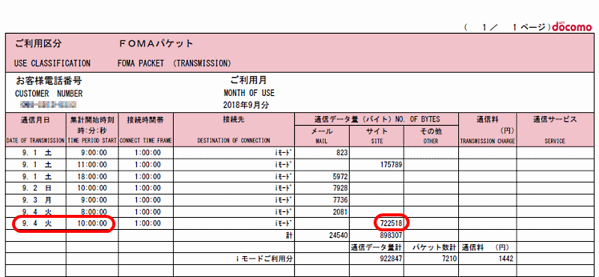Click the 通信料 TRANSMISSION CHARGE header
This screenshot has width=599, height=277.
click(487, 130)
